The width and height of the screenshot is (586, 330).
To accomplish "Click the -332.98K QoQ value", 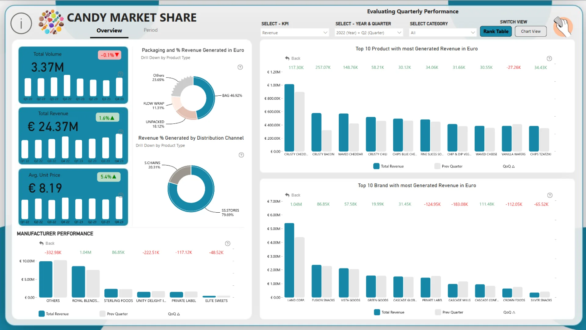I will 53,252.
